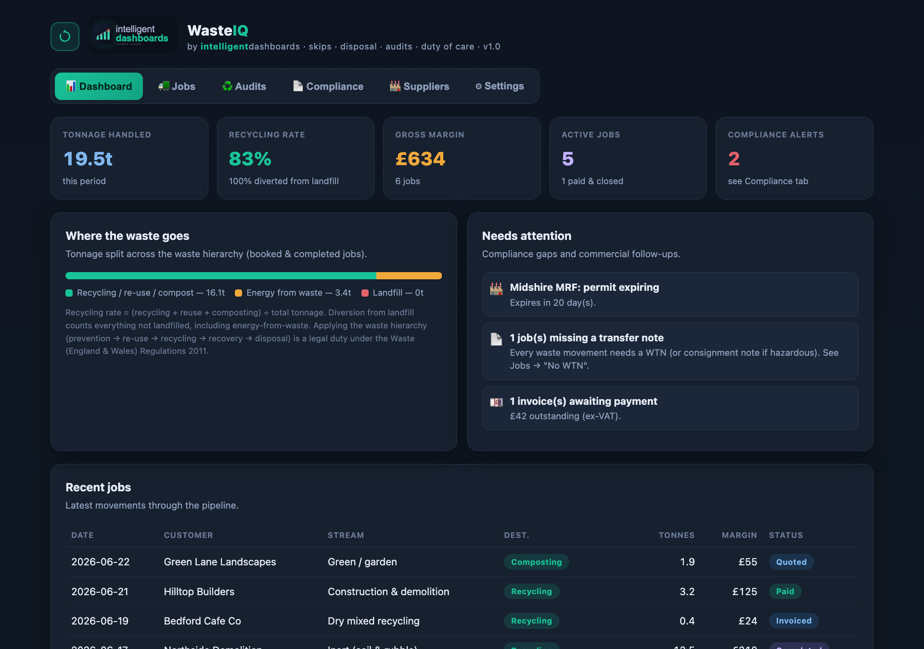This screenshot has height=649, width=924.
Task: Select the Tonnage Handled card
Action: point(129,158)
